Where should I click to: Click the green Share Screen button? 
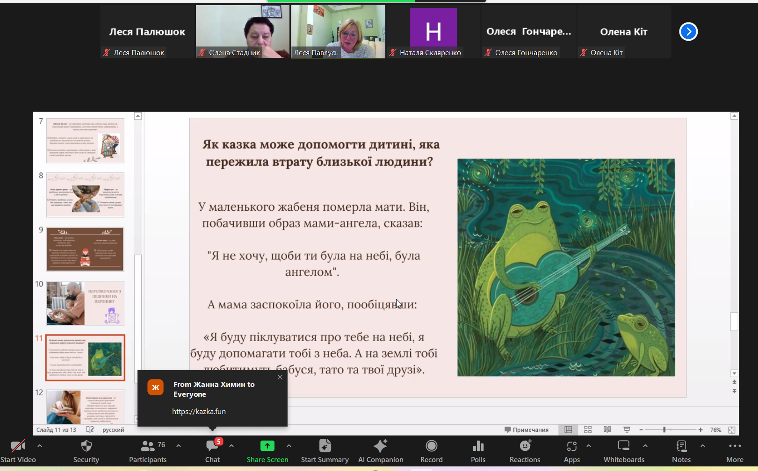click(x=267, y=451)
